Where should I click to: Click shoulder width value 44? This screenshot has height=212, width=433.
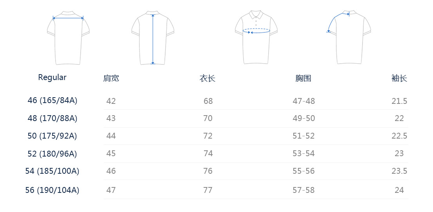[x=111, y=136]
